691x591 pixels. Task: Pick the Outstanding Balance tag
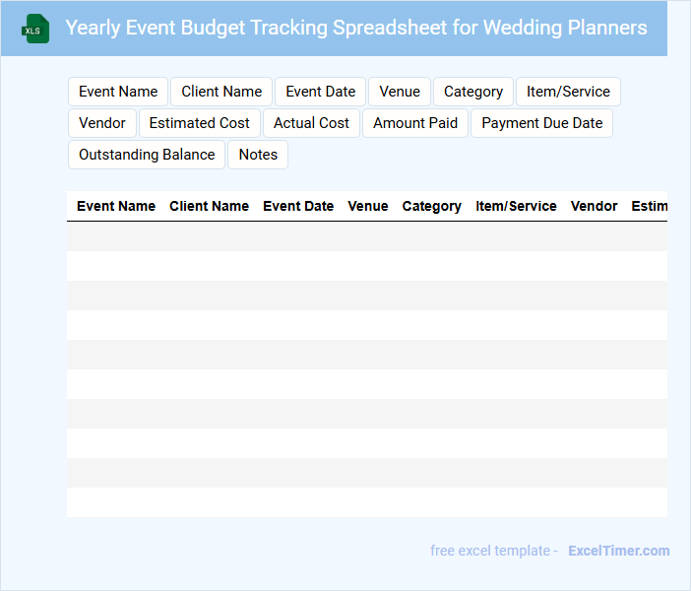pos(147,155)
